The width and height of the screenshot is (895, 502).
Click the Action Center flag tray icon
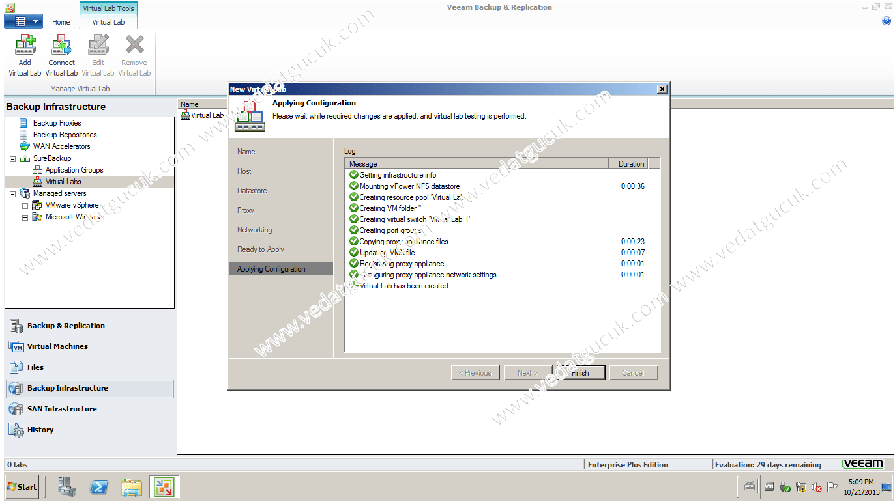coord(832,486)
